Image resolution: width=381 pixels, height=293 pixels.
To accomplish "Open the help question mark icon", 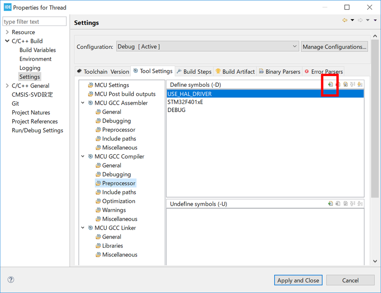I will [x=11, y=279].
